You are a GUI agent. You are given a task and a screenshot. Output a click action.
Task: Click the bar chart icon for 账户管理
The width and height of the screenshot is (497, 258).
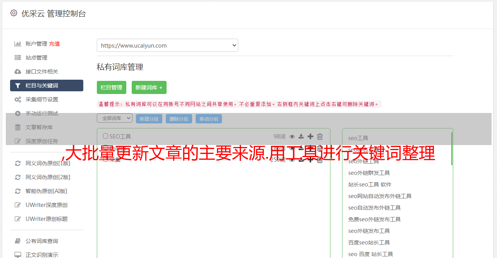click(x=18, y=44)
